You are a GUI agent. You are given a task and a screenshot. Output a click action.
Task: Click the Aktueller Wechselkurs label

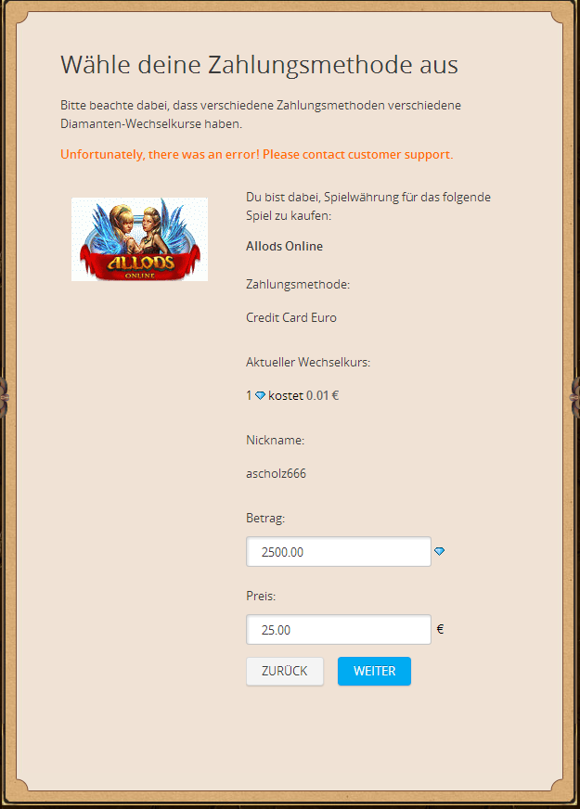tap(308, 362)
